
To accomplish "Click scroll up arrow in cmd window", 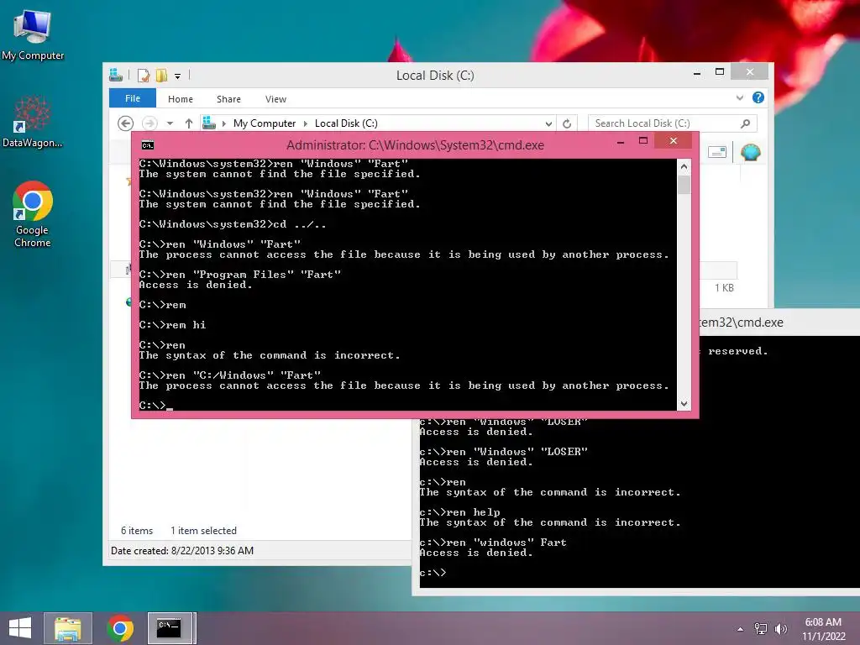I will click(x=684, y=165).
